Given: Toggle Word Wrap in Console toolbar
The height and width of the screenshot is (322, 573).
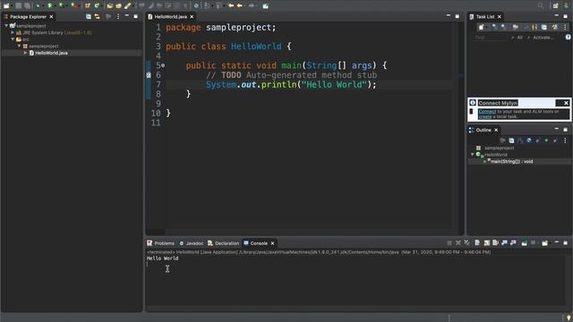Looking at the screenshot, I should click(495, 243).
